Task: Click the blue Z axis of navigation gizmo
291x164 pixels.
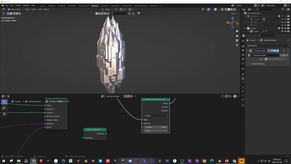Action: tap(232, 18)
